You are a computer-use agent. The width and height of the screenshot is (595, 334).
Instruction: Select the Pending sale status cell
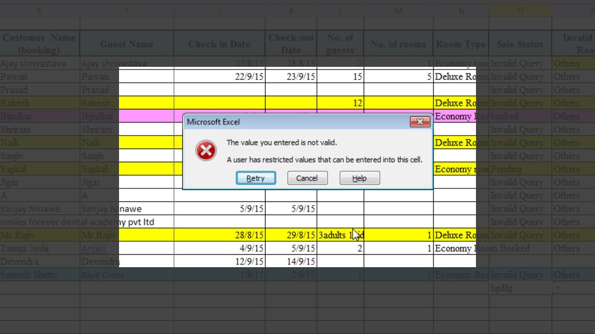tap(520, 169)
